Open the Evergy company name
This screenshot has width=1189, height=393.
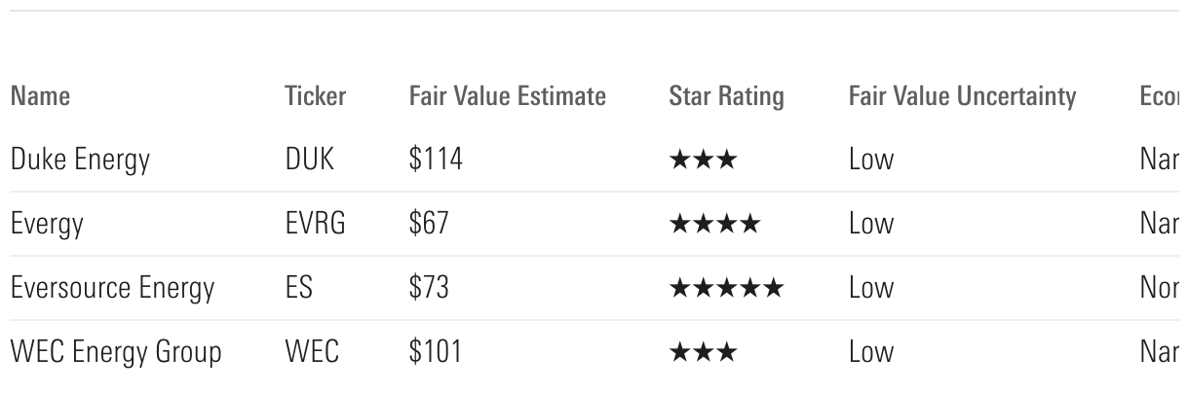tap(47, 224)
